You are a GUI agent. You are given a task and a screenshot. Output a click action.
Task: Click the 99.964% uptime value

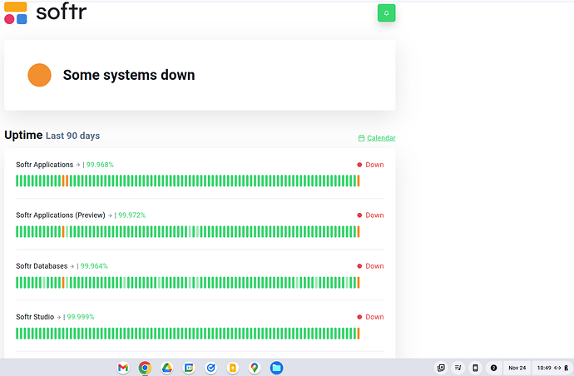click(94, 266)
